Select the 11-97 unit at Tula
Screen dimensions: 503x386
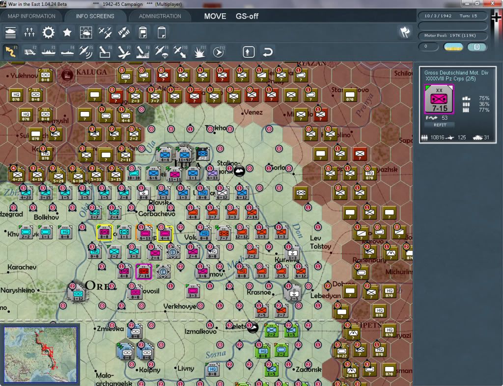185,155
